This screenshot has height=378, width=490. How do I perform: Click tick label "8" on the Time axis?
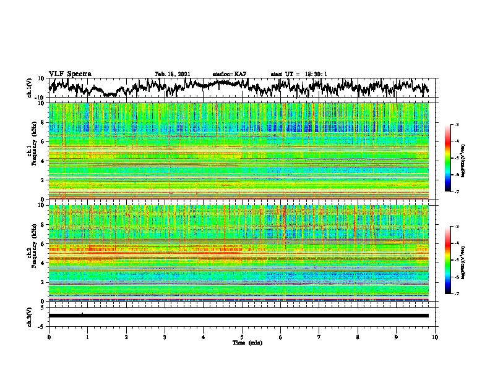click(358, 337)
